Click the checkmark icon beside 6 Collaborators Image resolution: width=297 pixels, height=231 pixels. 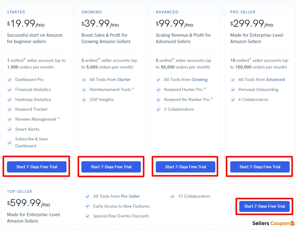(x=233, y=100)
